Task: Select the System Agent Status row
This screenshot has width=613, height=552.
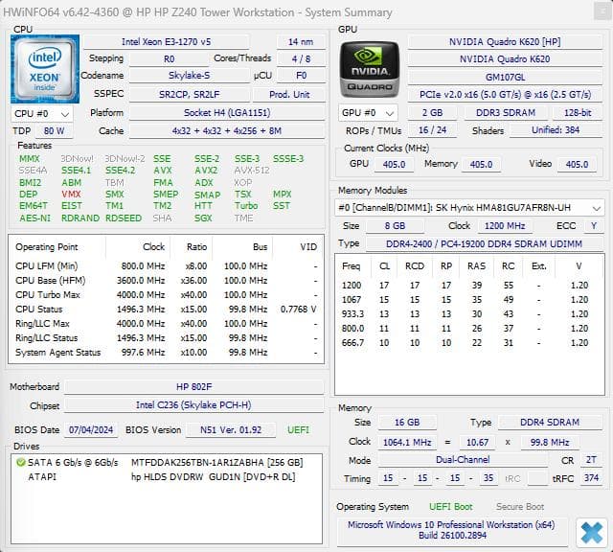Action: (x=166, y=353)
